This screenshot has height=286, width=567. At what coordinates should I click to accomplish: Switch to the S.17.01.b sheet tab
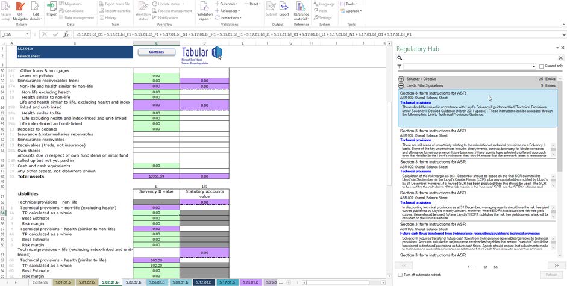pyautogui.click(x=227, y=282)
